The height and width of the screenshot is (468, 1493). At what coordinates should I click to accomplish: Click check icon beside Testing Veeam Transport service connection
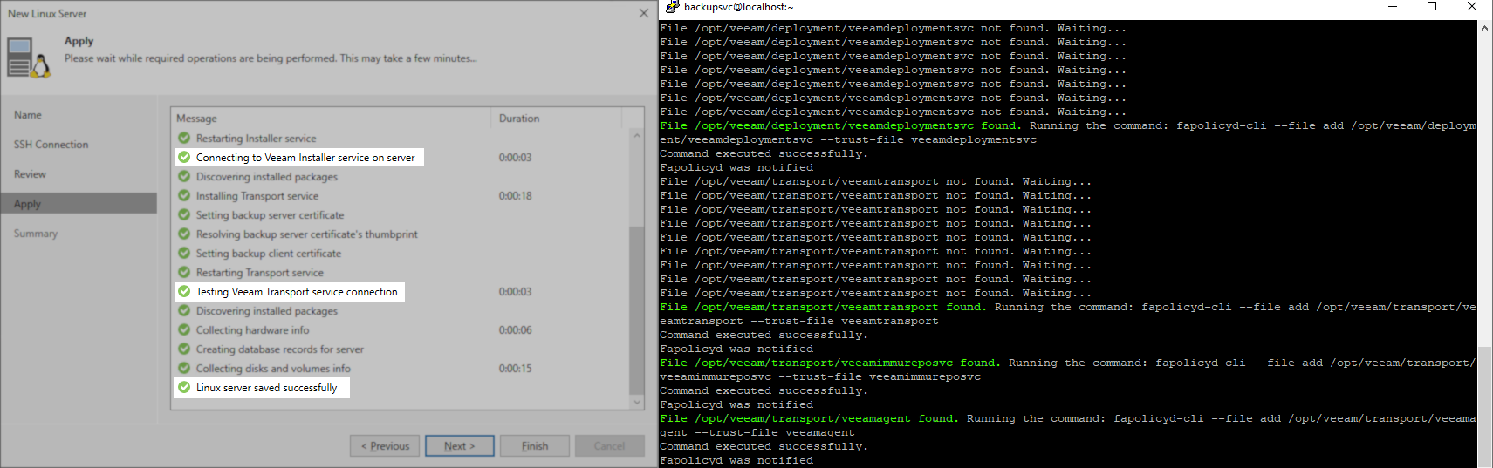coord(184,291)
